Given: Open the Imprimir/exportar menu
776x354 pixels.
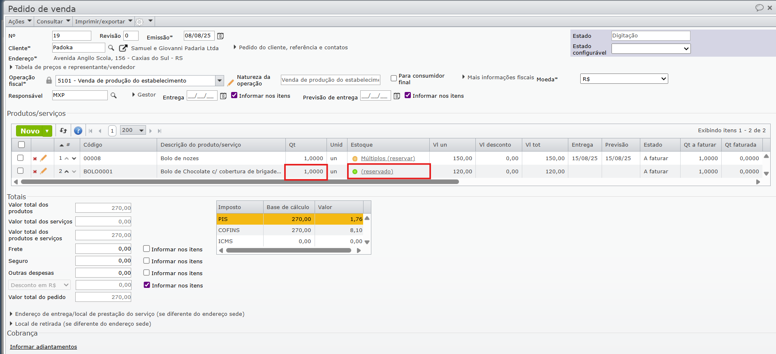Looking at the screenshot, I should 104,21.
